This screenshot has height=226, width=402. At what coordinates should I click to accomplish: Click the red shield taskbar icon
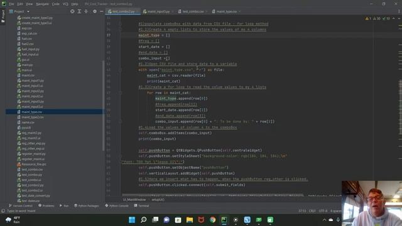[x=201, y=220]
